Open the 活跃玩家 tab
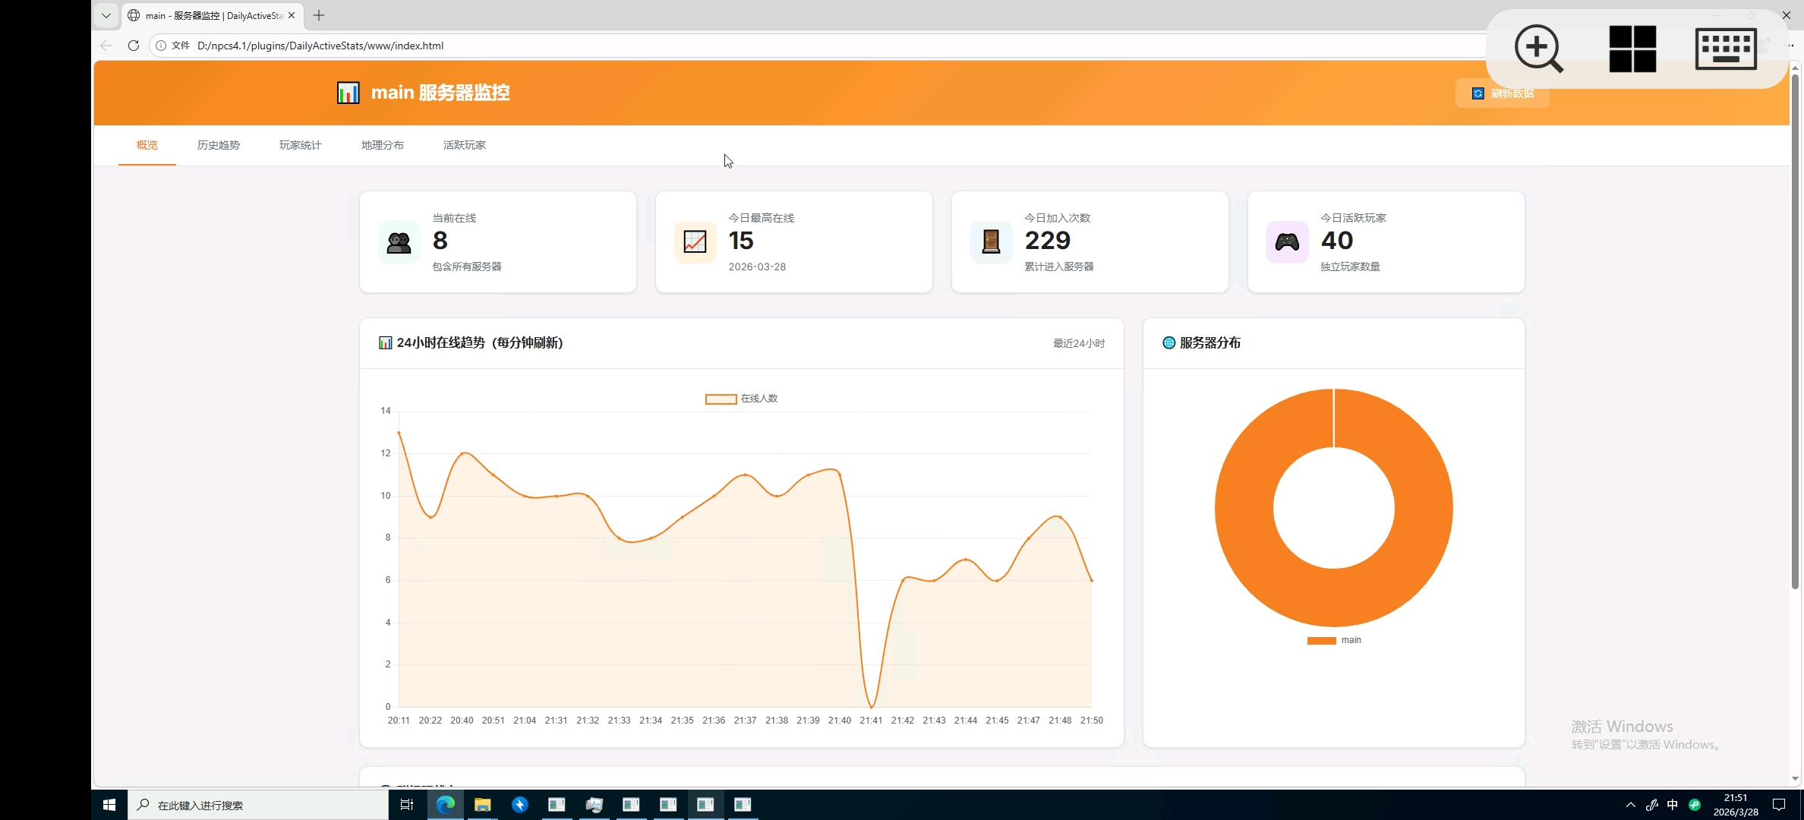The image size is (1804, 820). click(x=465, y=145)
